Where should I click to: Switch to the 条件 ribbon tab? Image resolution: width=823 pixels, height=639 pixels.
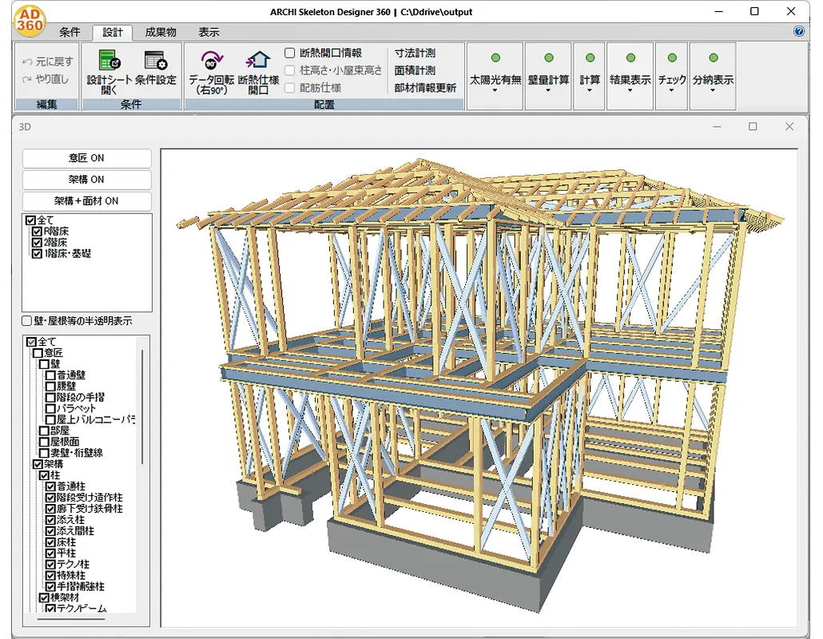click(70, 32)
